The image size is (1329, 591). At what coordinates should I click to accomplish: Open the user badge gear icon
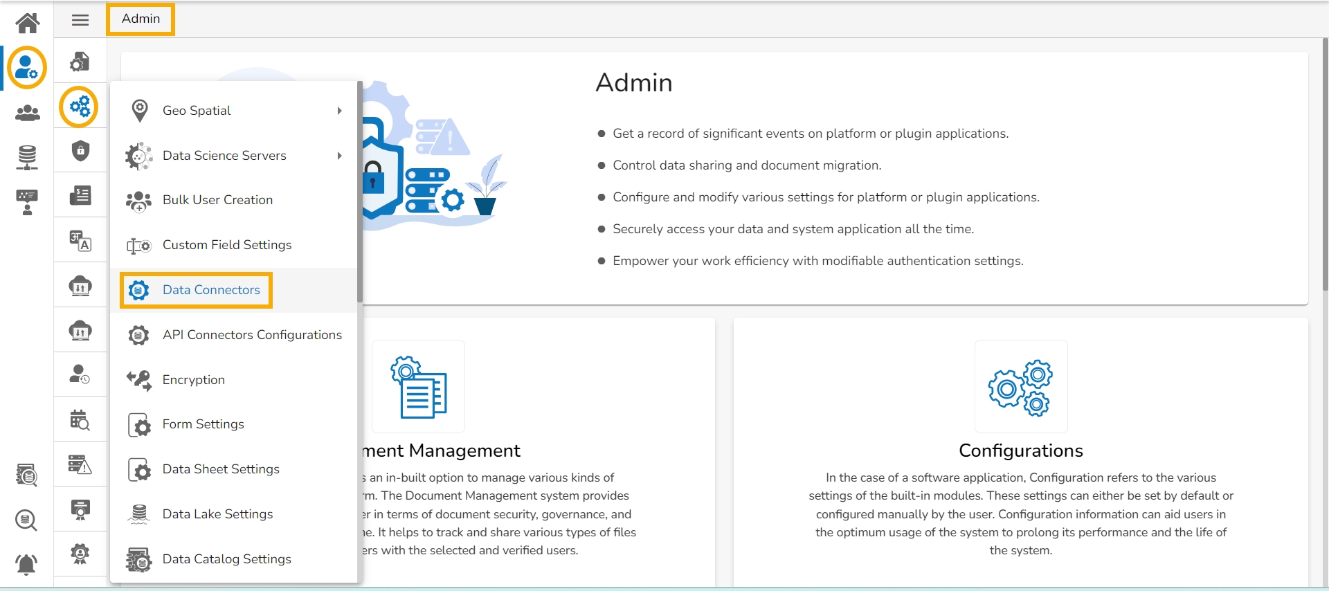tap(80, 554)
